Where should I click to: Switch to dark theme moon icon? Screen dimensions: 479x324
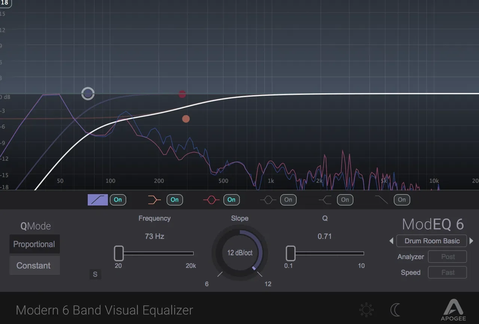pyautogui.click(x=395, y=310)
